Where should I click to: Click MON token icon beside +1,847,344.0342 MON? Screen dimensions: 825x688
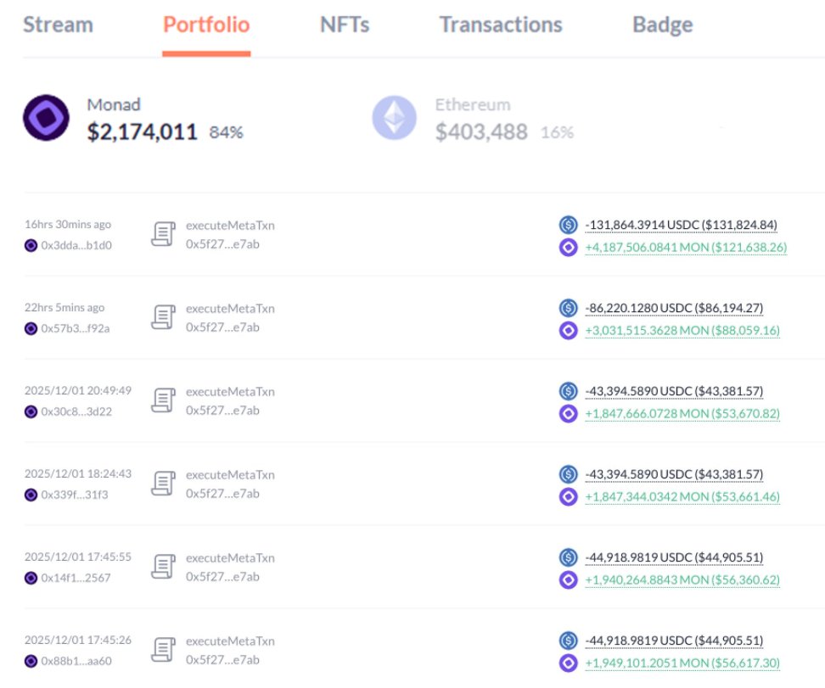[568, 496]
